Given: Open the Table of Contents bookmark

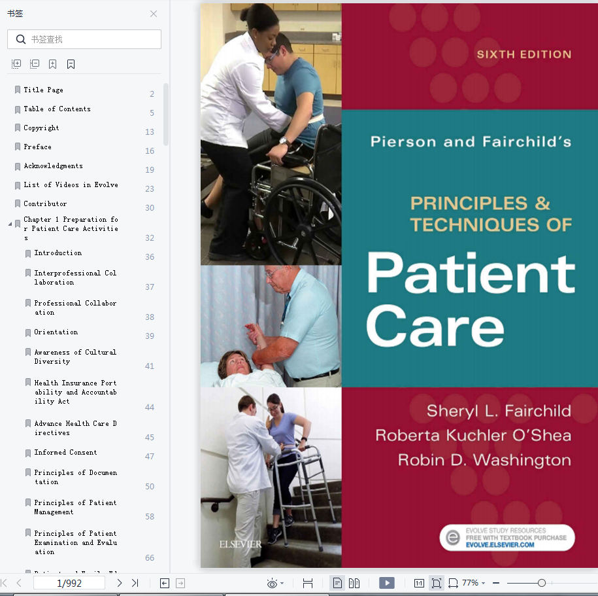Looking at the screenshot, I should click(x=57, y=109).
